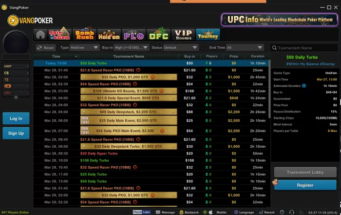
Task: Open Record in the status bar
Action: tap(266, 212)
